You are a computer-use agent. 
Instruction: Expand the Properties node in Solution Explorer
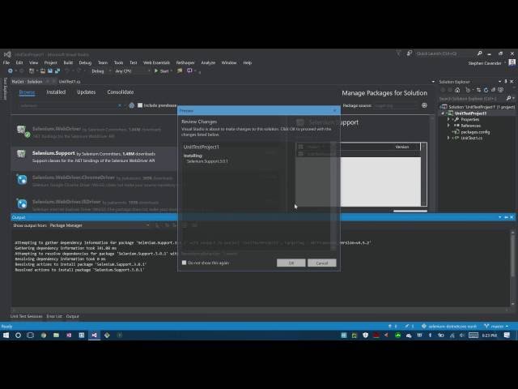click(448, 119)
